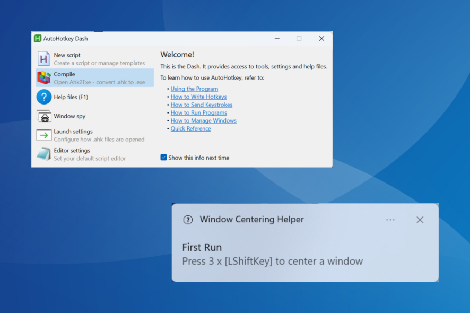This screenshot has height=313, width=470.
Task: Open the How to Manage Windows link
Action: pos(203,120)
